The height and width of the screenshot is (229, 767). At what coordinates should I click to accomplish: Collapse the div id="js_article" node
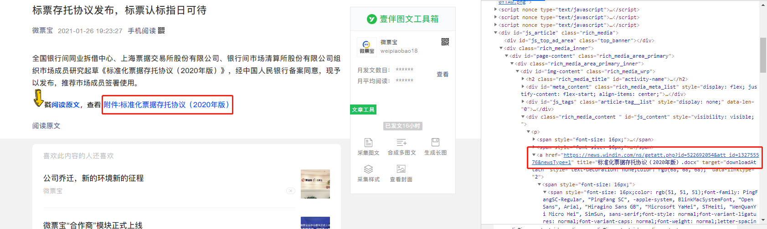[496, 33]
